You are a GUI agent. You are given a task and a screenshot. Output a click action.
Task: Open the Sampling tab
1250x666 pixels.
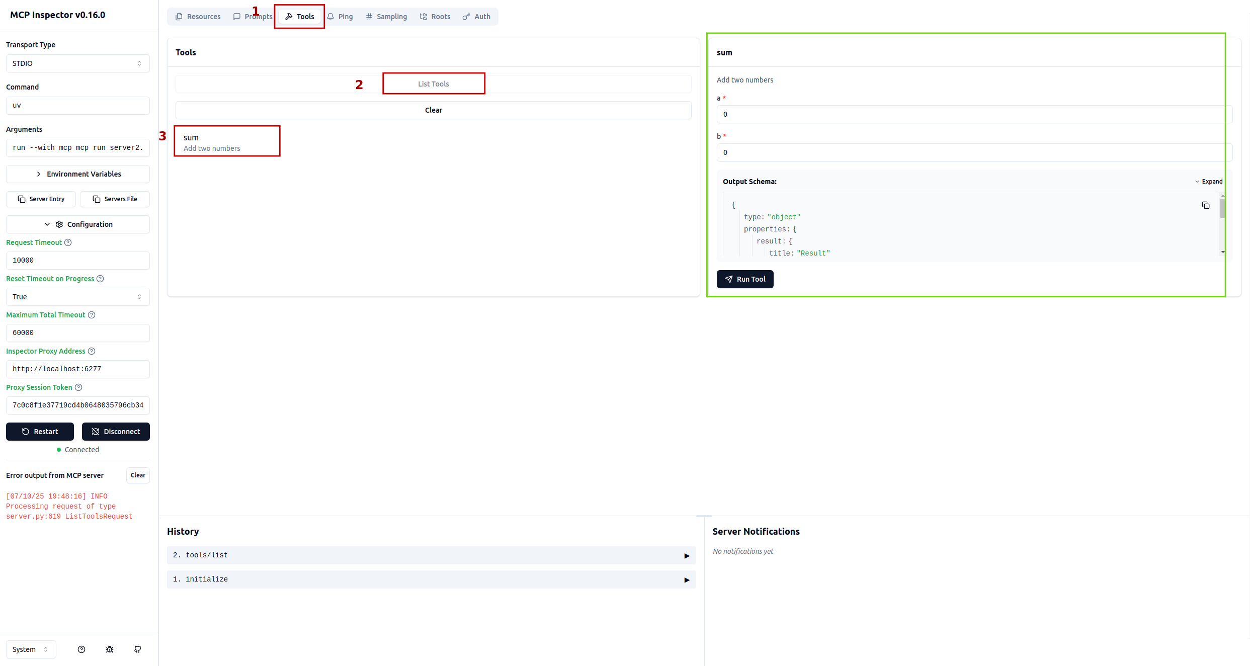pyautogui.click(x=386, y=17)
